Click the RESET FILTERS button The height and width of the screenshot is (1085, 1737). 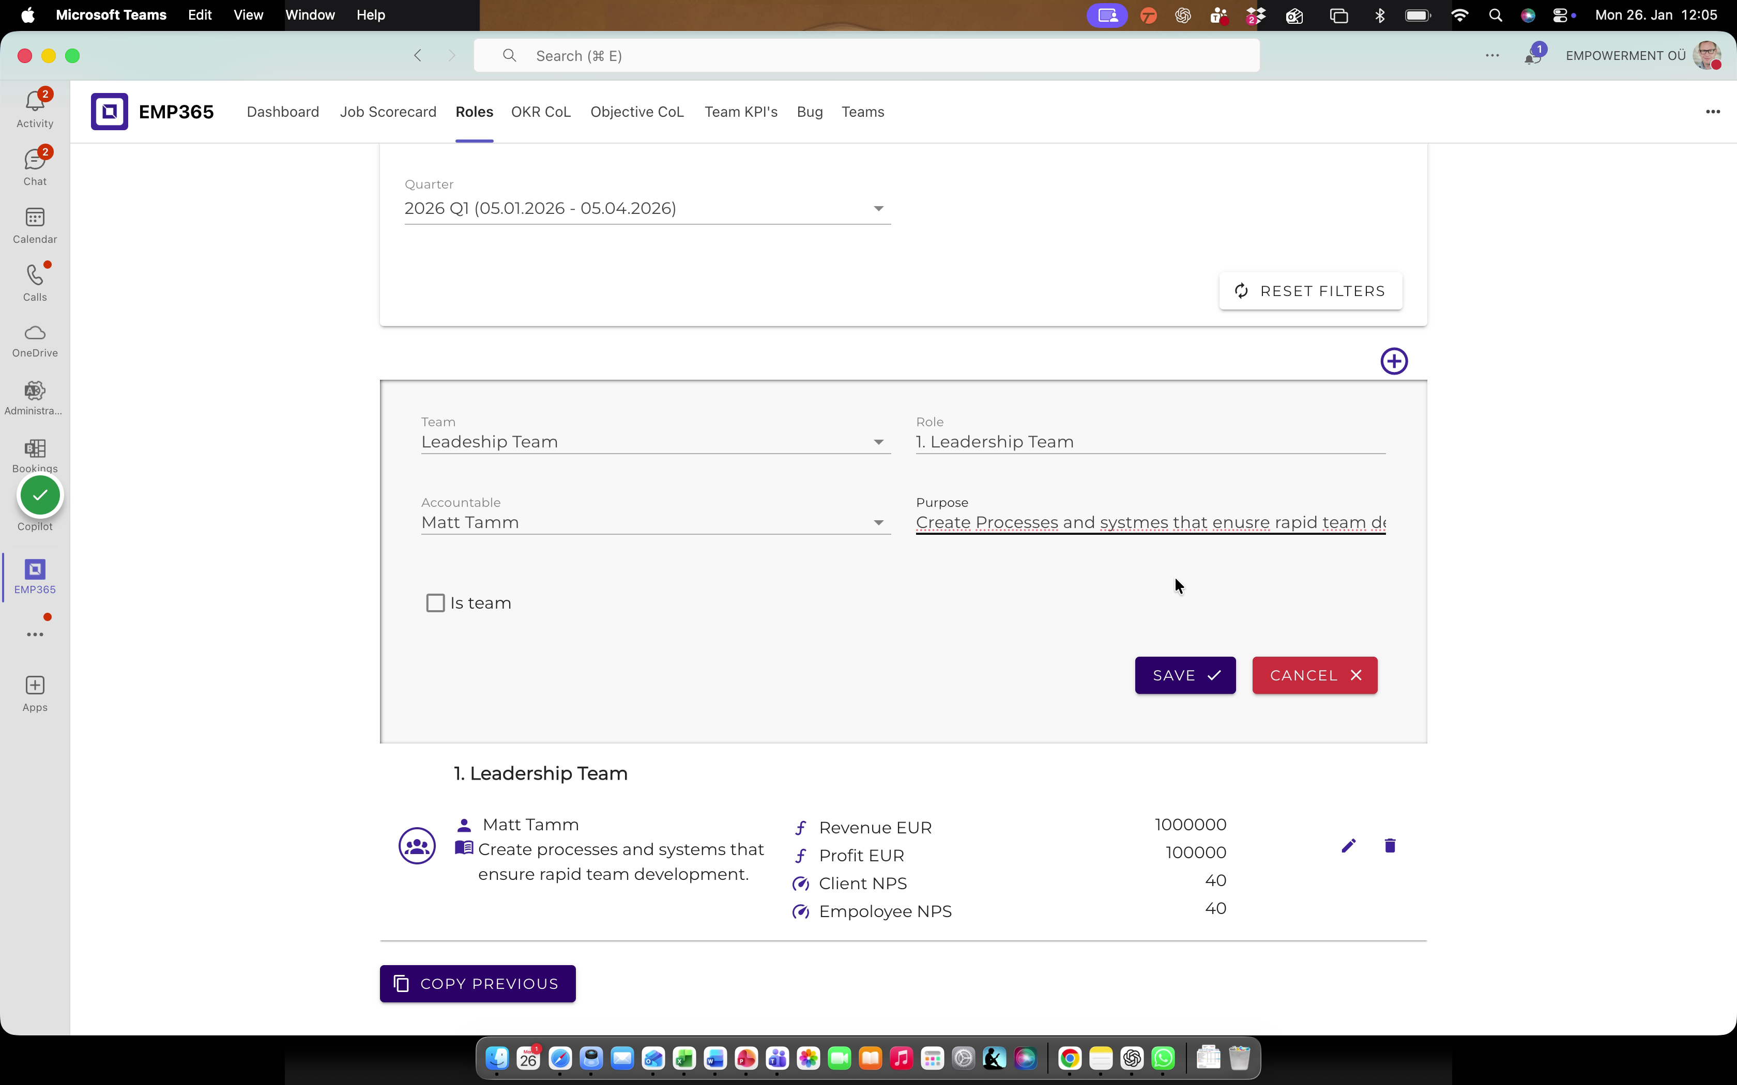1310,290
